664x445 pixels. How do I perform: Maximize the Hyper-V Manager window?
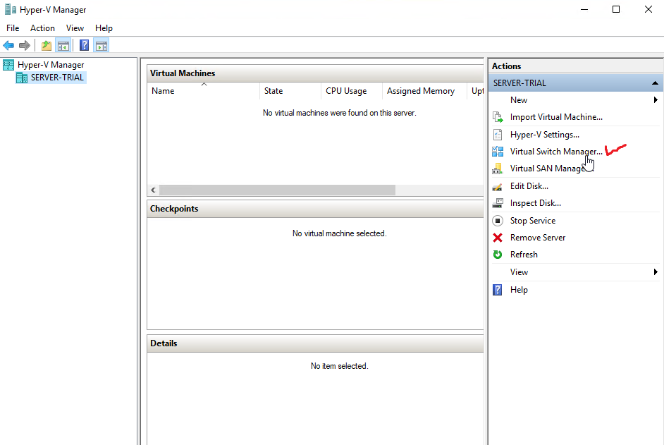[x=616, y=9]
